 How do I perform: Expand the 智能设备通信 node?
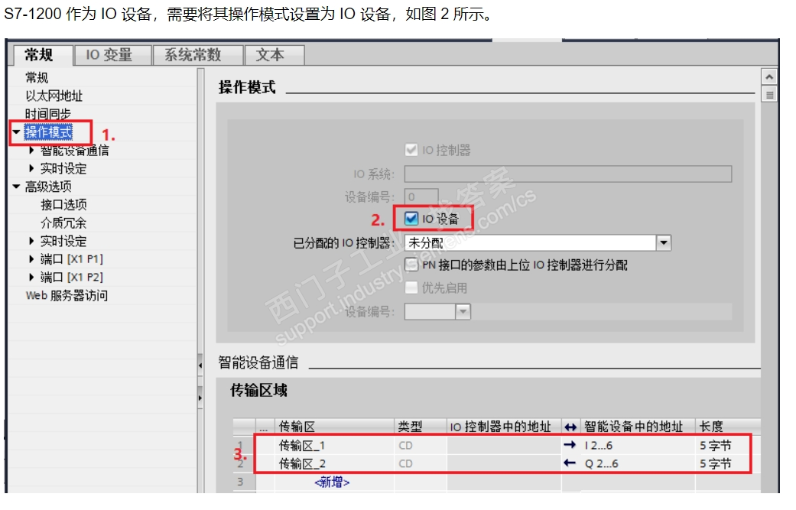coord(31,150)
